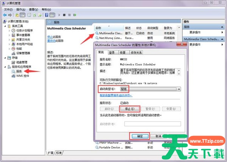Click the Services (服务) gear icon in tree

pos(13,71)
